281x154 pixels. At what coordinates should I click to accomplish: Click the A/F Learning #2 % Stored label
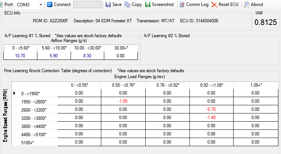pyautogui.click(x=167, y=36)
